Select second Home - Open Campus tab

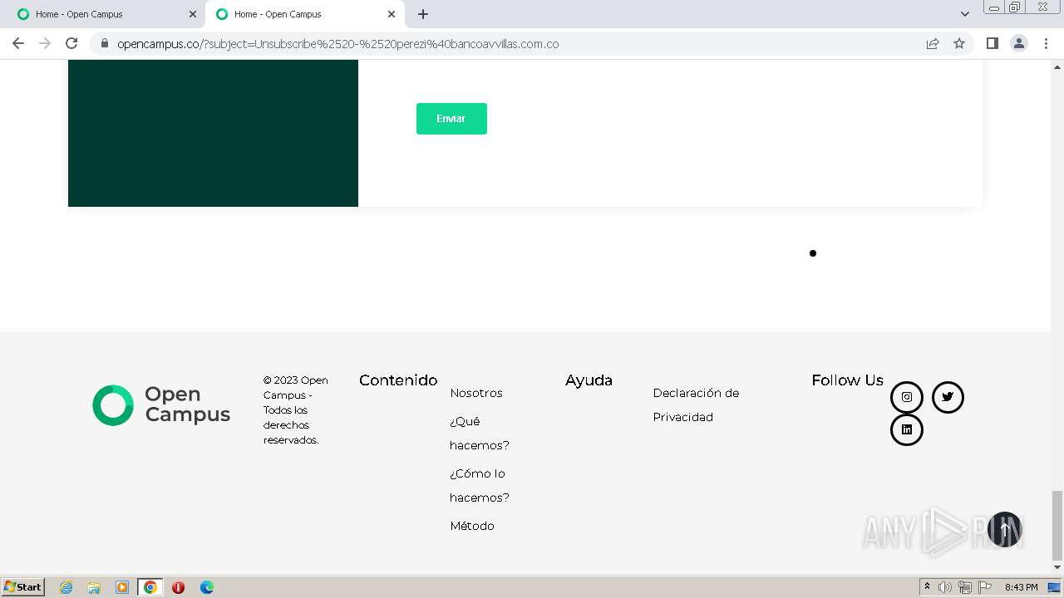(x=305, y=14)
